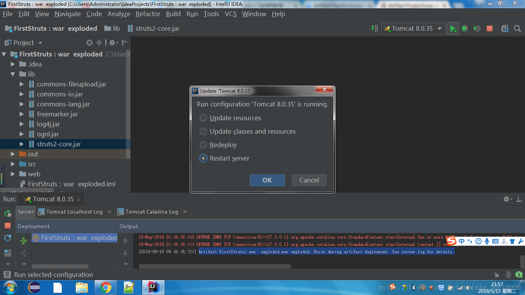Hide Run panel with download-arrow icon

519,199
